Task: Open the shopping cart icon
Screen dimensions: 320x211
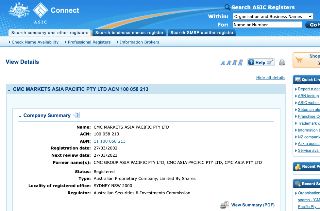Action: (x=299, y=60)
